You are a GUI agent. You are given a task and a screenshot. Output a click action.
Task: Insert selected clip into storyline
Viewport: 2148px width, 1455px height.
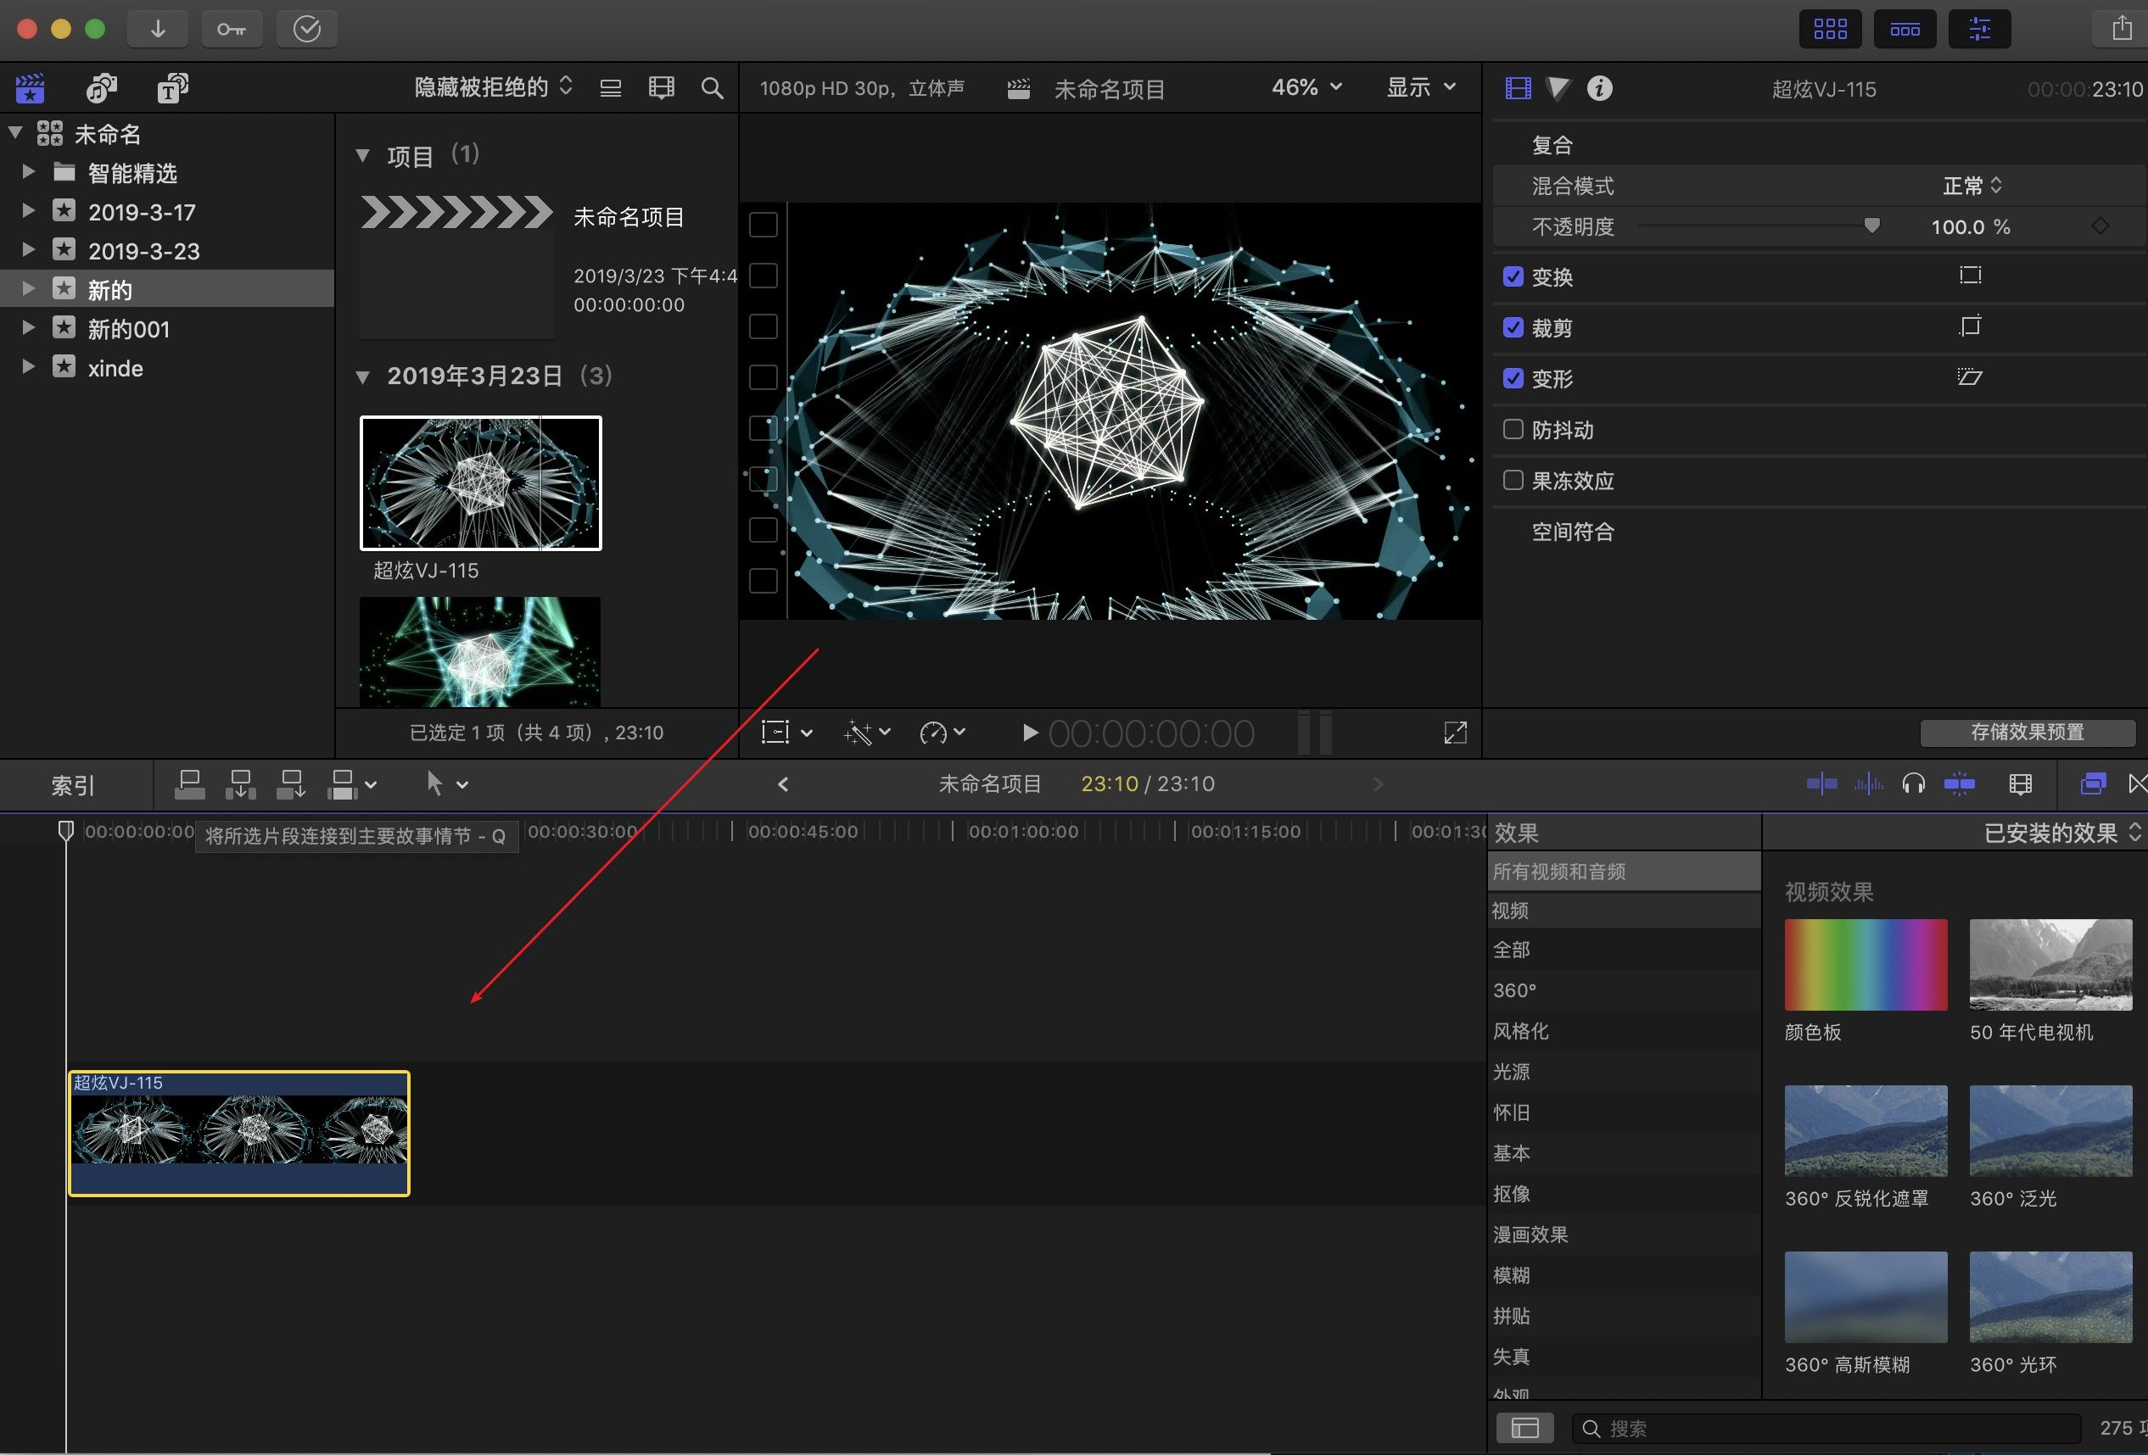[x=240, y=784]
